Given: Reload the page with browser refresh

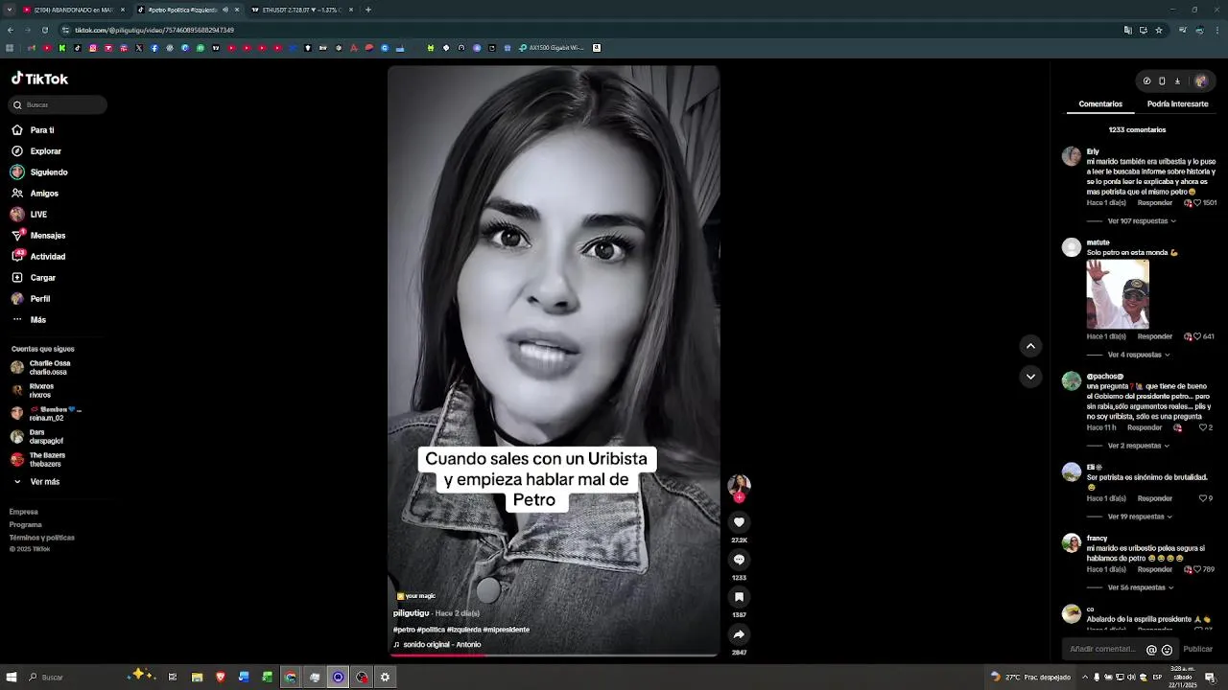Looking at the screenshot, I should pos(44,31).
